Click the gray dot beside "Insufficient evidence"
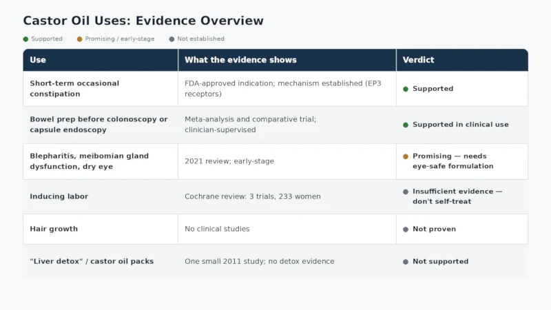Screen dimensions: 551x310 (406, 192)
